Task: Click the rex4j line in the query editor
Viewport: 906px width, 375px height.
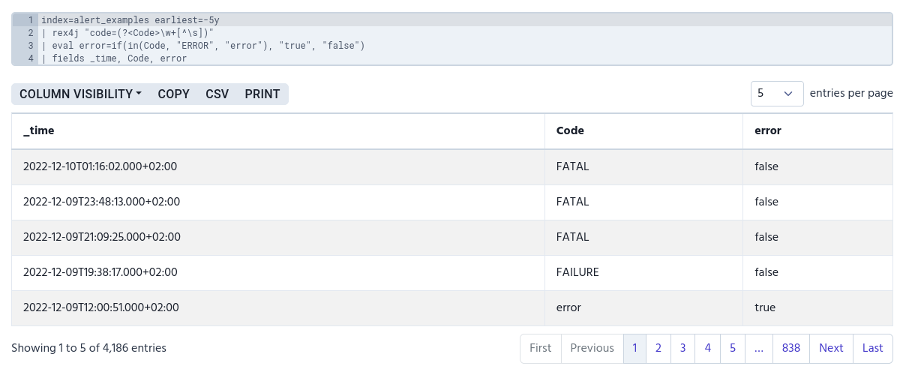Action: pyautogui.click(x=465, y=33)
